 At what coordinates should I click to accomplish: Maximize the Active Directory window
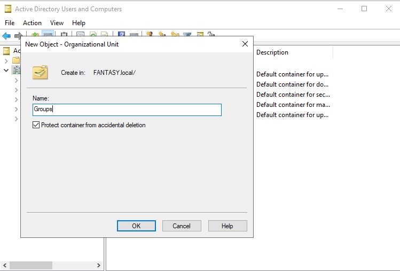tap(364, 9)
